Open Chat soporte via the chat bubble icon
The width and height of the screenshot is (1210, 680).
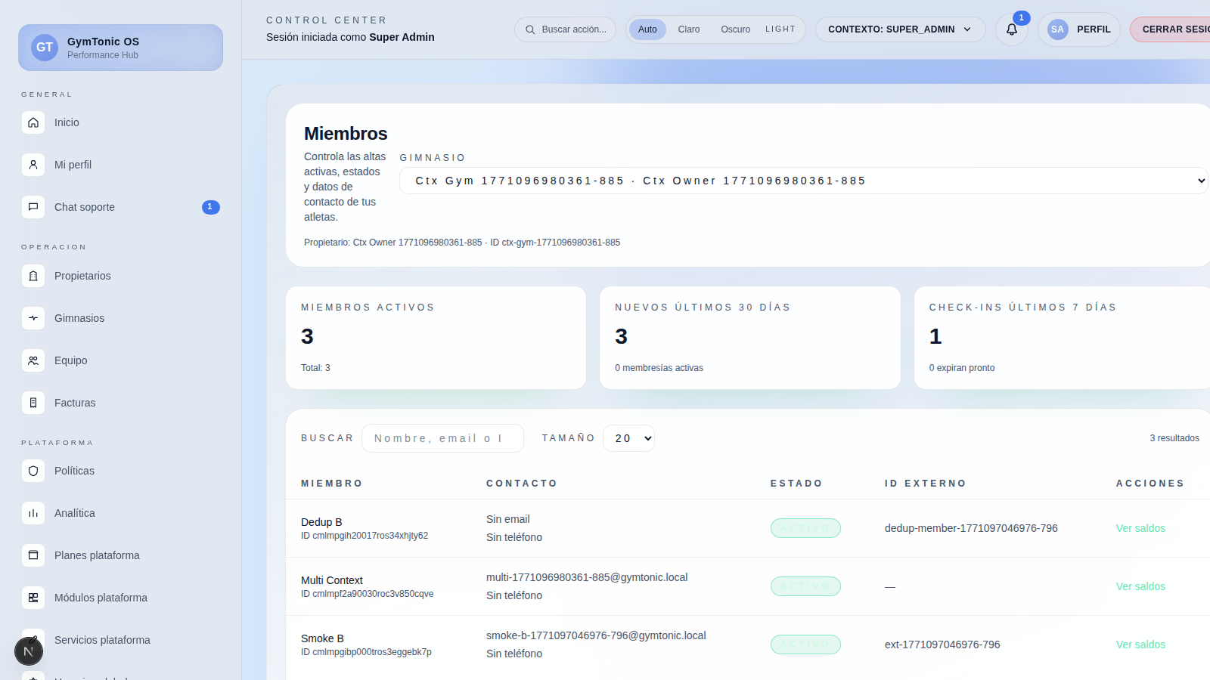(33, 207)
